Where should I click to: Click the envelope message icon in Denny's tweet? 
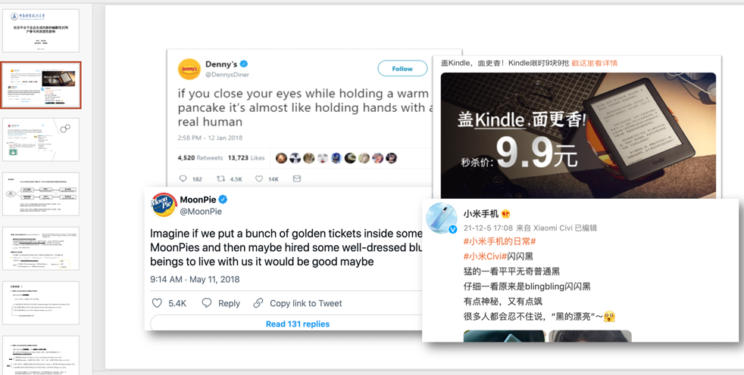pos(297,178)
